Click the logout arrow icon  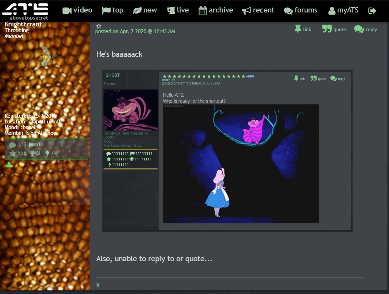click(x=372, y=11)
